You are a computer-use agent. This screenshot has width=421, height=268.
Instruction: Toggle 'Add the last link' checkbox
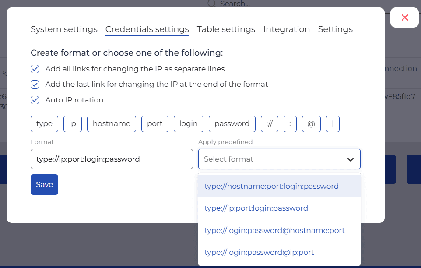pos(35,84)
